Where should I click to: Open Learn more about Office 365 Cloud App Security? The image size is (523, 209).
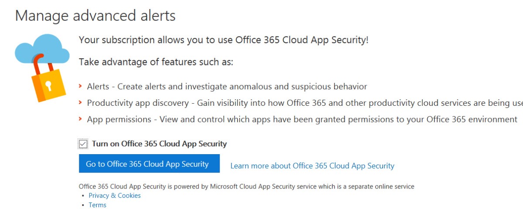pyautogui.click(x=312, y=166)
